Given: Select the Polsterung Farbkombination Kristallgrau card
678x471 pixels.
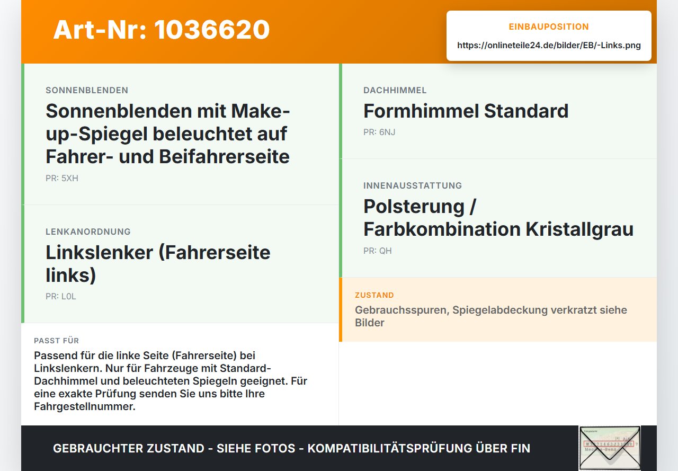Looking at the screenshot, I should pyautogui.click(x=498, y=218).
